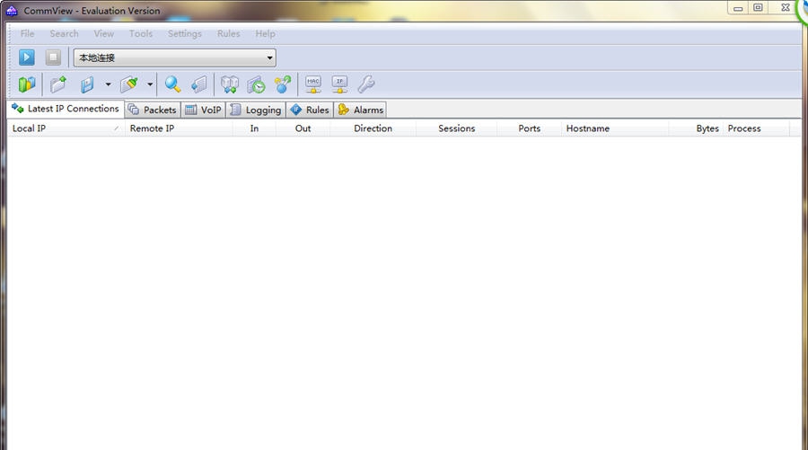Screen dimensions: 808x450
Task: Open the packet generator computers icon
Action: pos(229,84)
